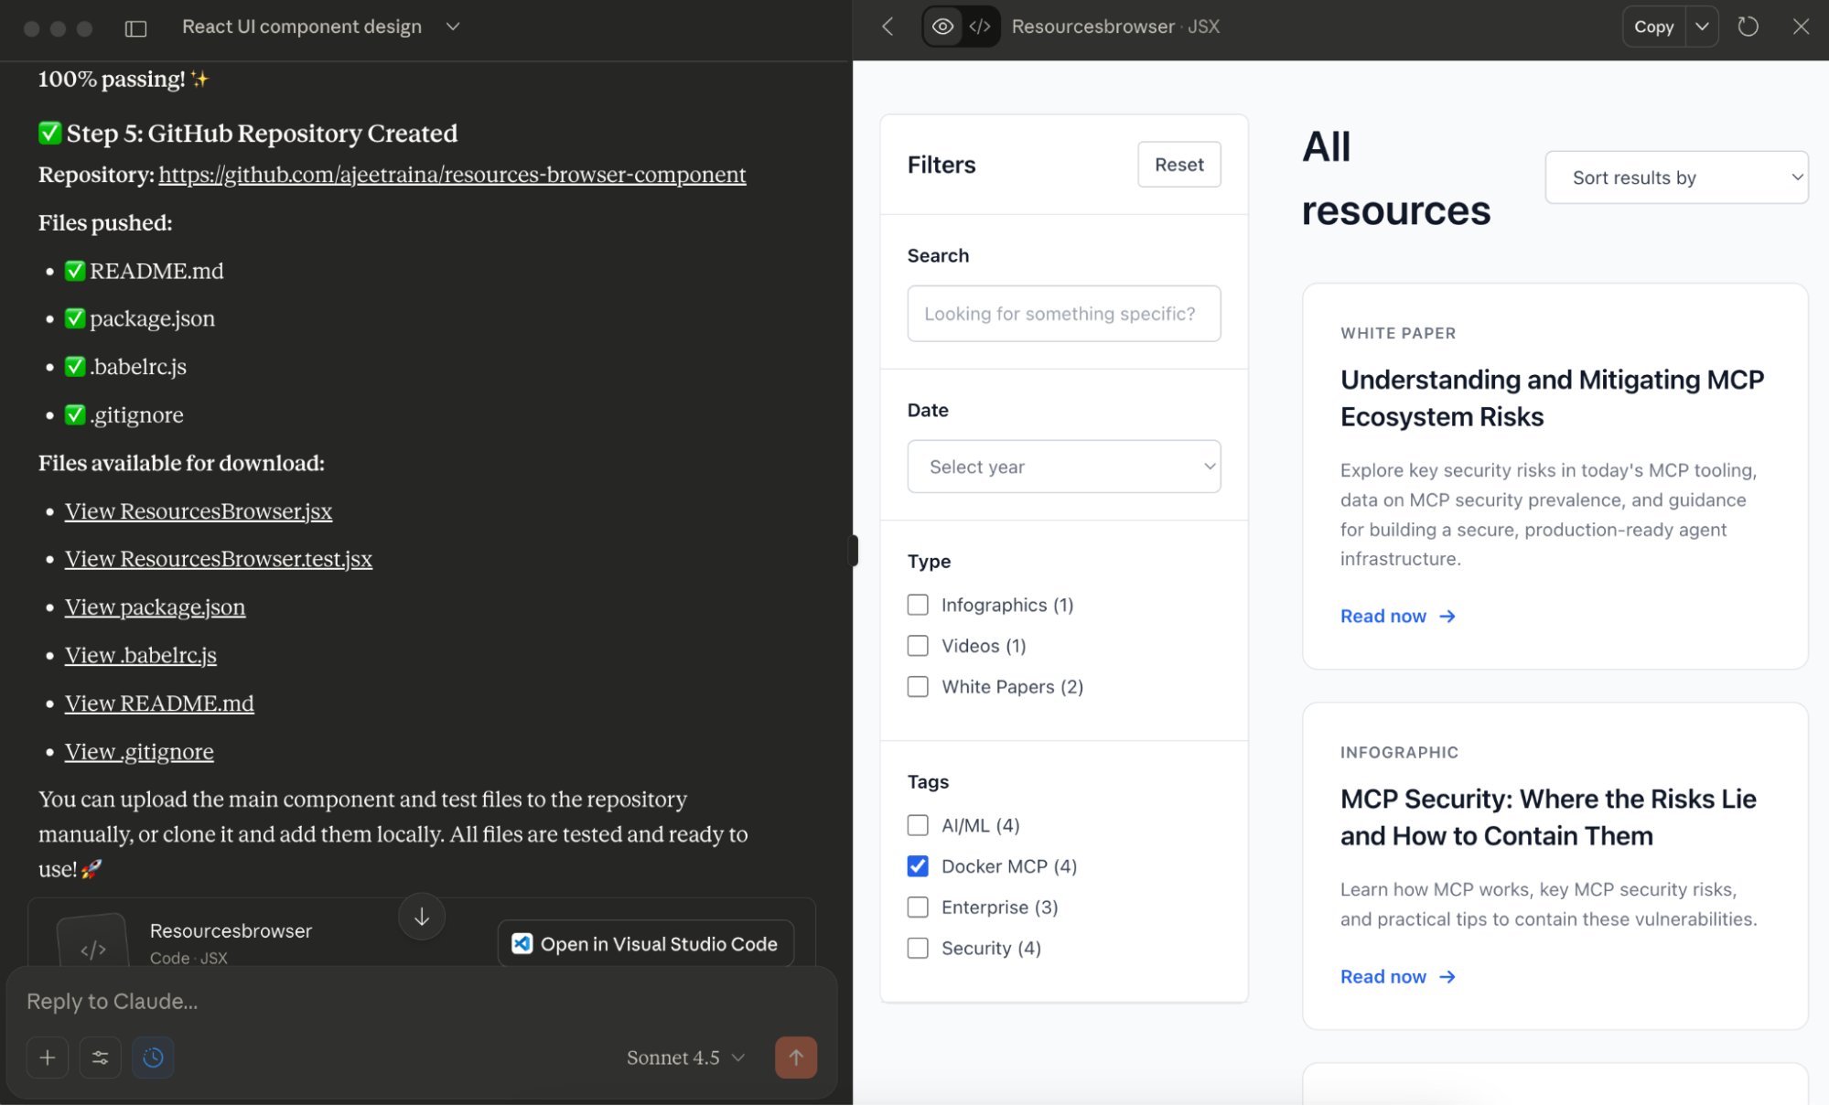Viewport: 1829px width, 1106px height.
Task: Enable the Security tag checkbox
Action: pos(918,949)
